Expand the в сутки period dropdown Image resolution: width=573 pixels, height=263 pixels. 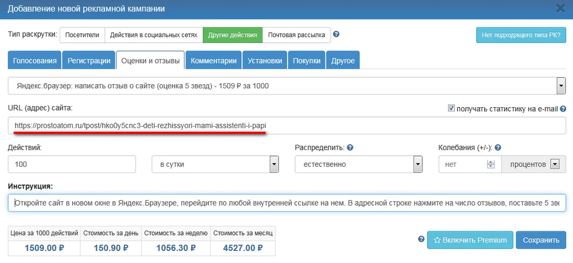pyautogui.click(x=274, y=164)
